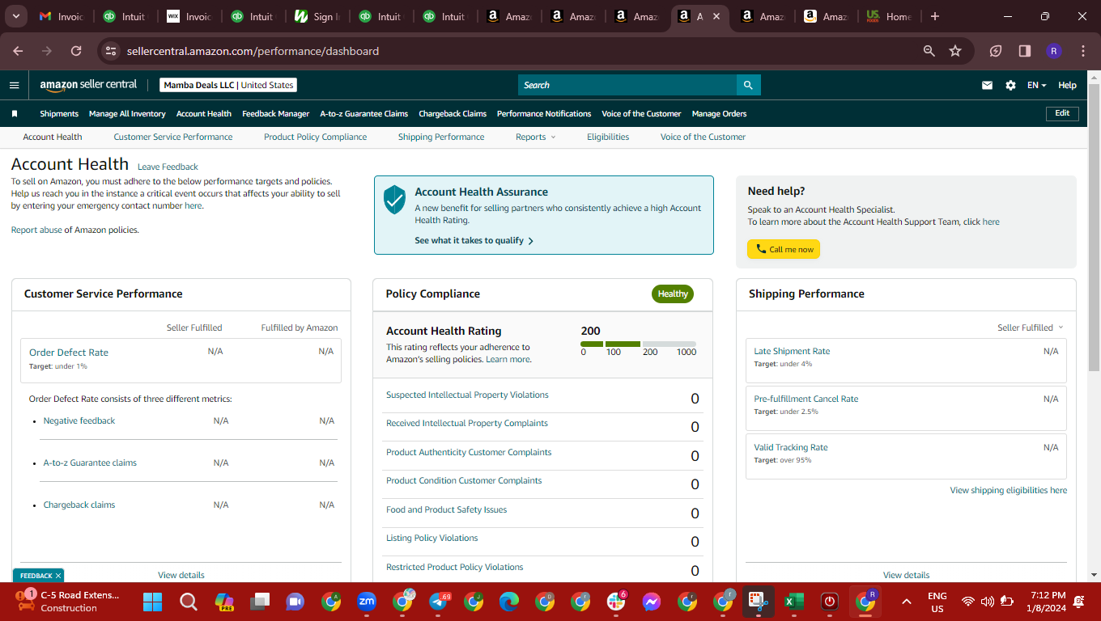Click the Healthy status badge
The image size is (1101, 621).
673,294
